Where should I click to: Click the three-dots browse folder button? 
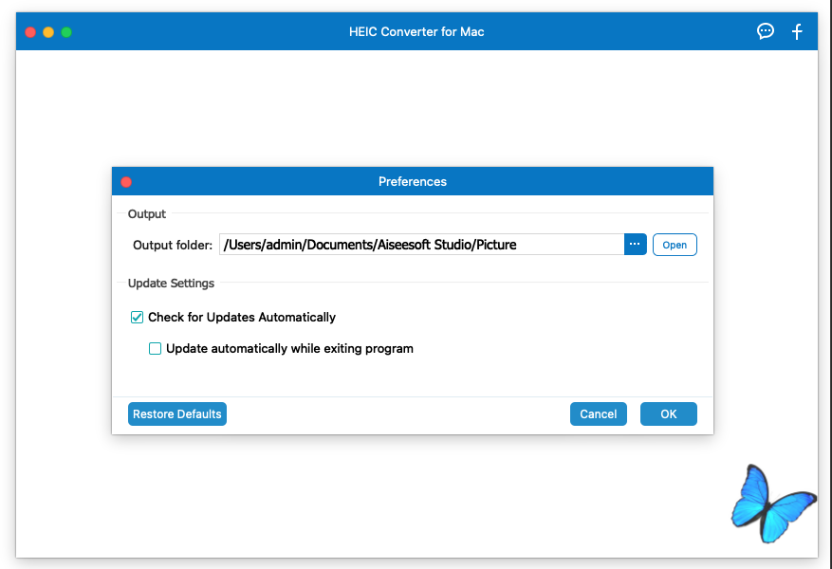[x=635, y=245]
